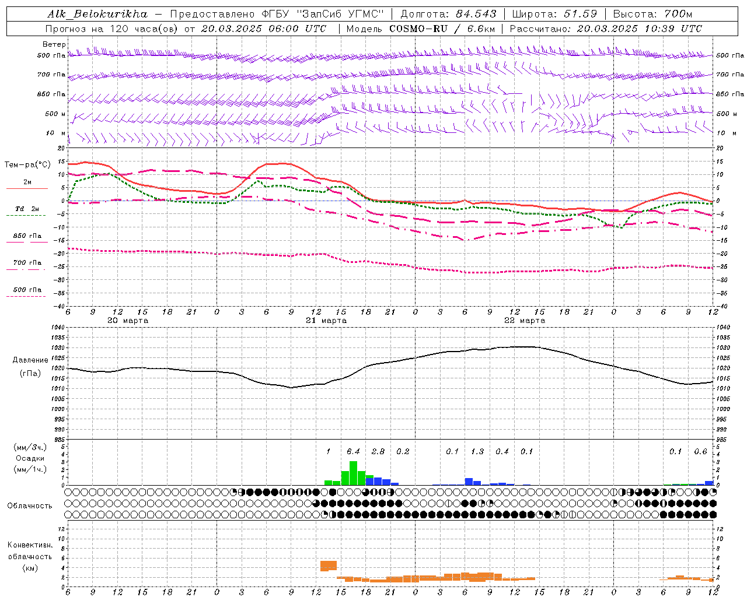
Task: Select the 0.4 precipitation total value
Action: [502, 451]
